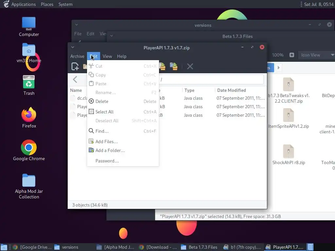Viewport: 335px width, 251px height.
Task: Open window menu chevron of Beta 1.7.3 Files
Action: tap(112, 36)
